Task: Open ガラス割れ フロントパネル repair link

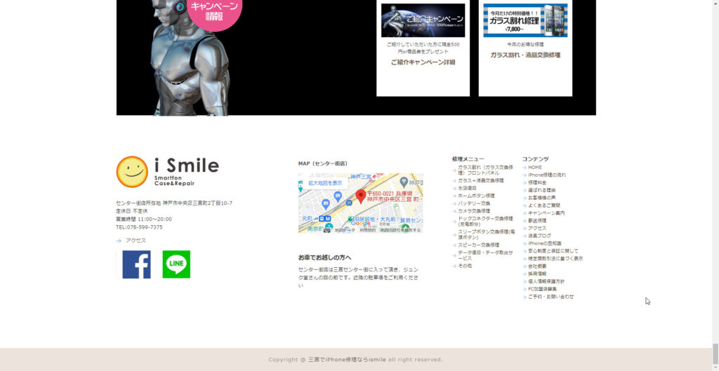Action: (x=485, y=170)
